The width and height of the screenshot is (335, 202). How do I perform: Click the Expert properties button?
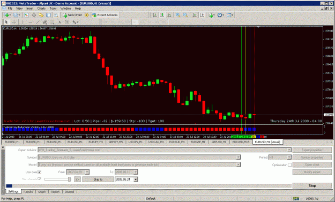point(312,150)
